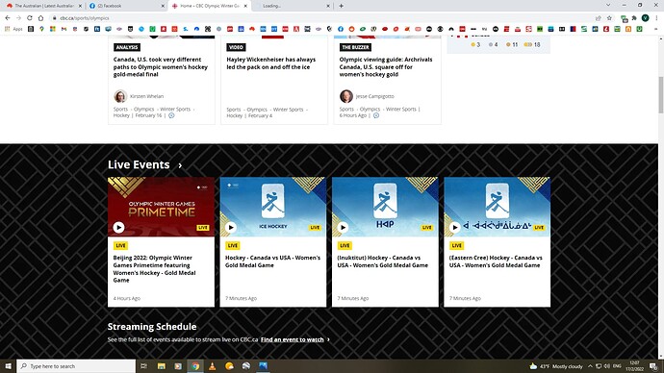This screenshot has height=373, width=664.
Task: Open the Apps bookmarks shortcut
Action: 13,29
